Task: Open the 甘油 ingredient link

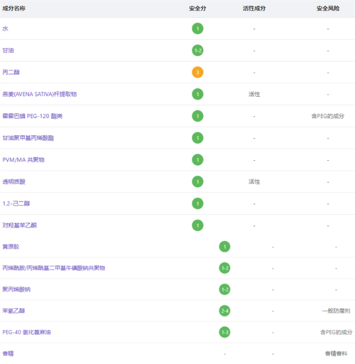Action: pos(9,50)
